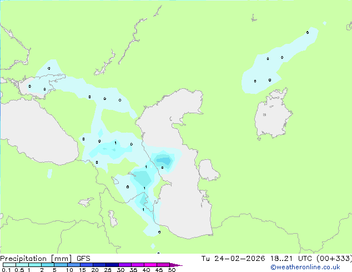Click the "UTC" label
The image size is (352, 272).
coord(305,259)
